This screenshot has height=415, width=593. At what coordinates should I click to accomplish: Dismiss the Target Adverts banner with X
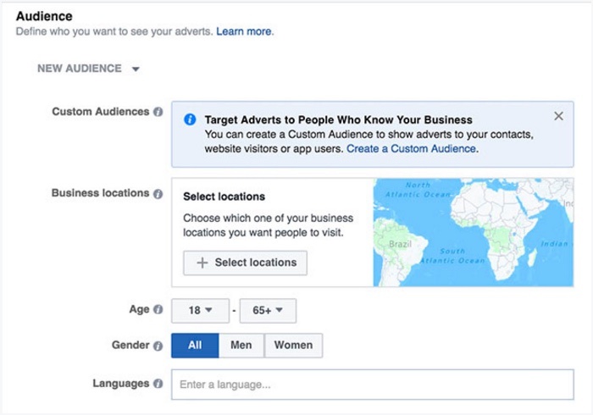click(x=558, y=116)
